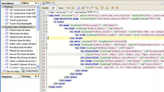The height and width of the screenshot is (92, 164).
Task: Click the pin icon of the Navega... panel
Action: tap(36, 76)
